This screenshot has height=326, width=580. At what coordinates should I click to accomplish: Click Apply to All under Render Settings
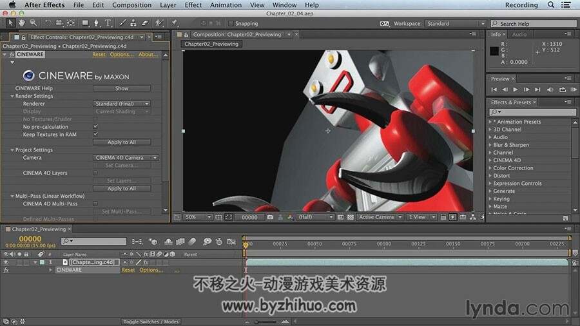(122, 142)
